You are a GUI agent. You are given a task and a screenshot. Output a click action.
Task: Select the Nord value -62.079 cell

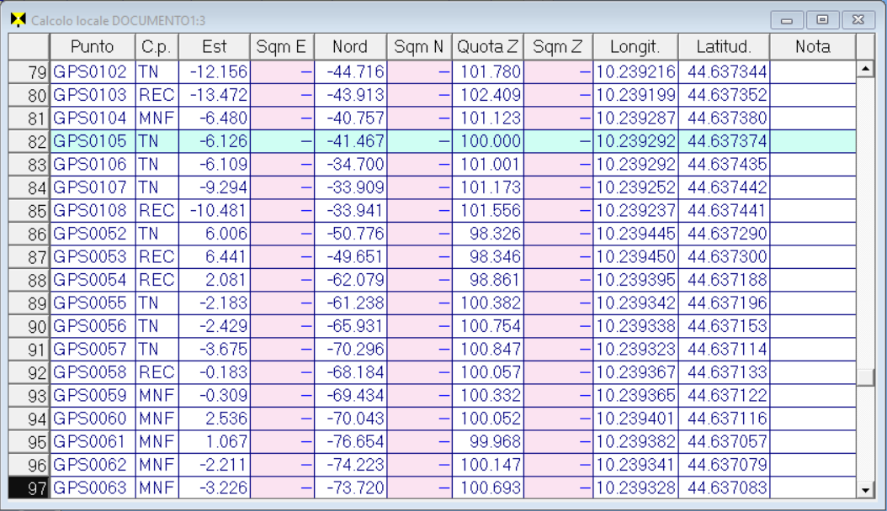[350, 280]
